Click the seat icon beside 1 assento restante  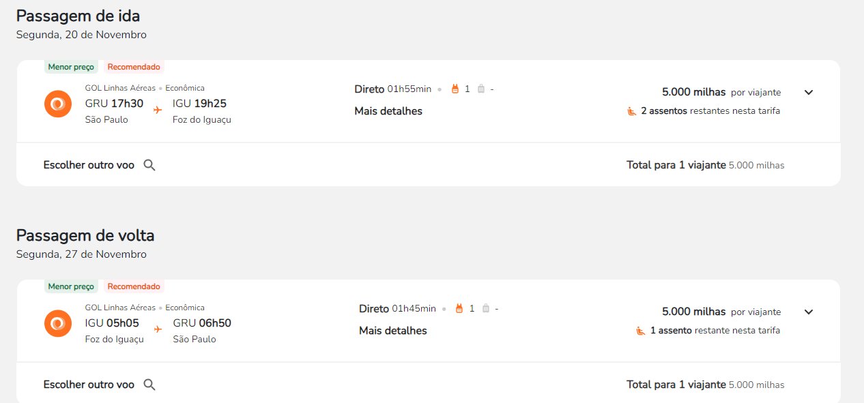[641, 330]
